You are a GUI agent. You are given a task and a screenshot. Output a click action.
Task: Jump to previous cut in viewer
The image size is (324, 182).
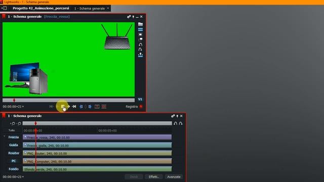51,107
